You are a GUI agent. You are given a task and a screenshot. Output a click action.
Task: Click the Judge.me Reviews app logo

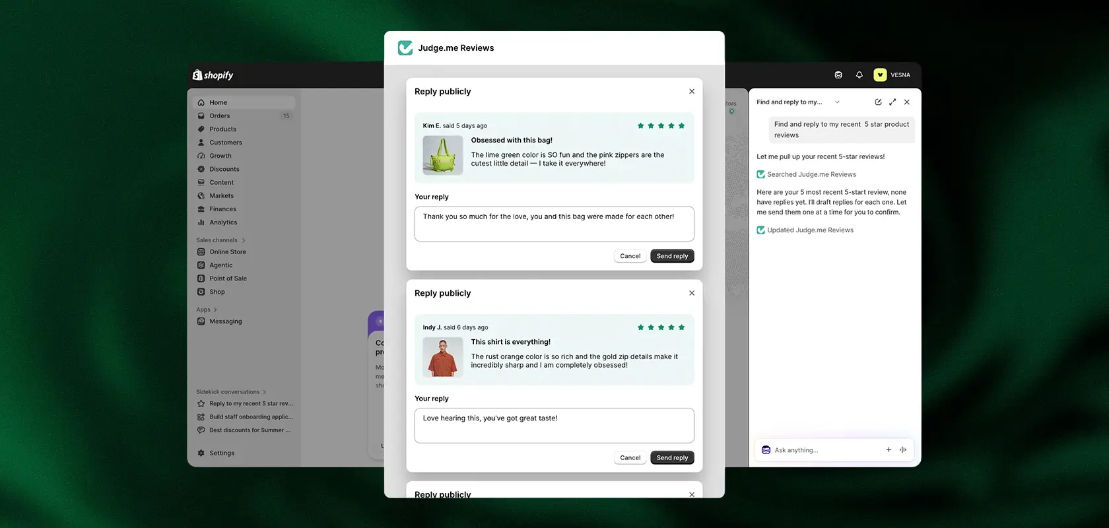pyautogui.click(x=405, y=48)
